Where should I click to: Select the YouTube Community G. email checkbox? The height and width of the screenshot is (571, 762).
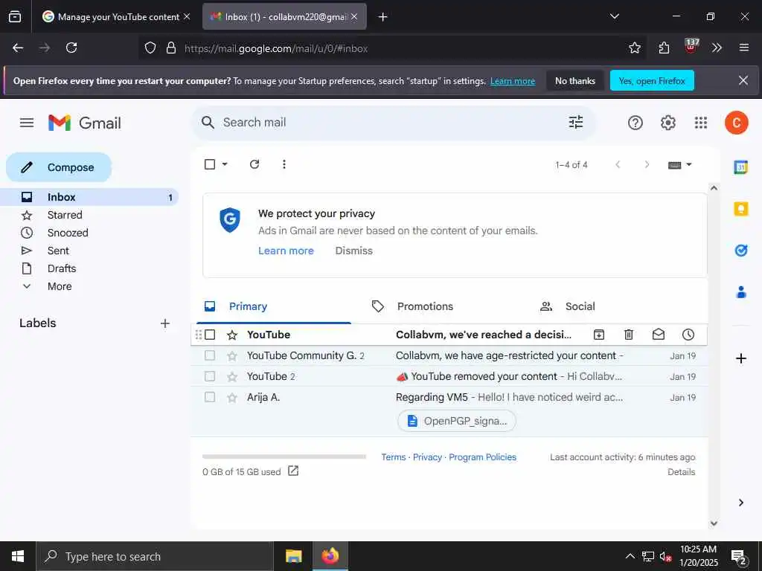209,355
